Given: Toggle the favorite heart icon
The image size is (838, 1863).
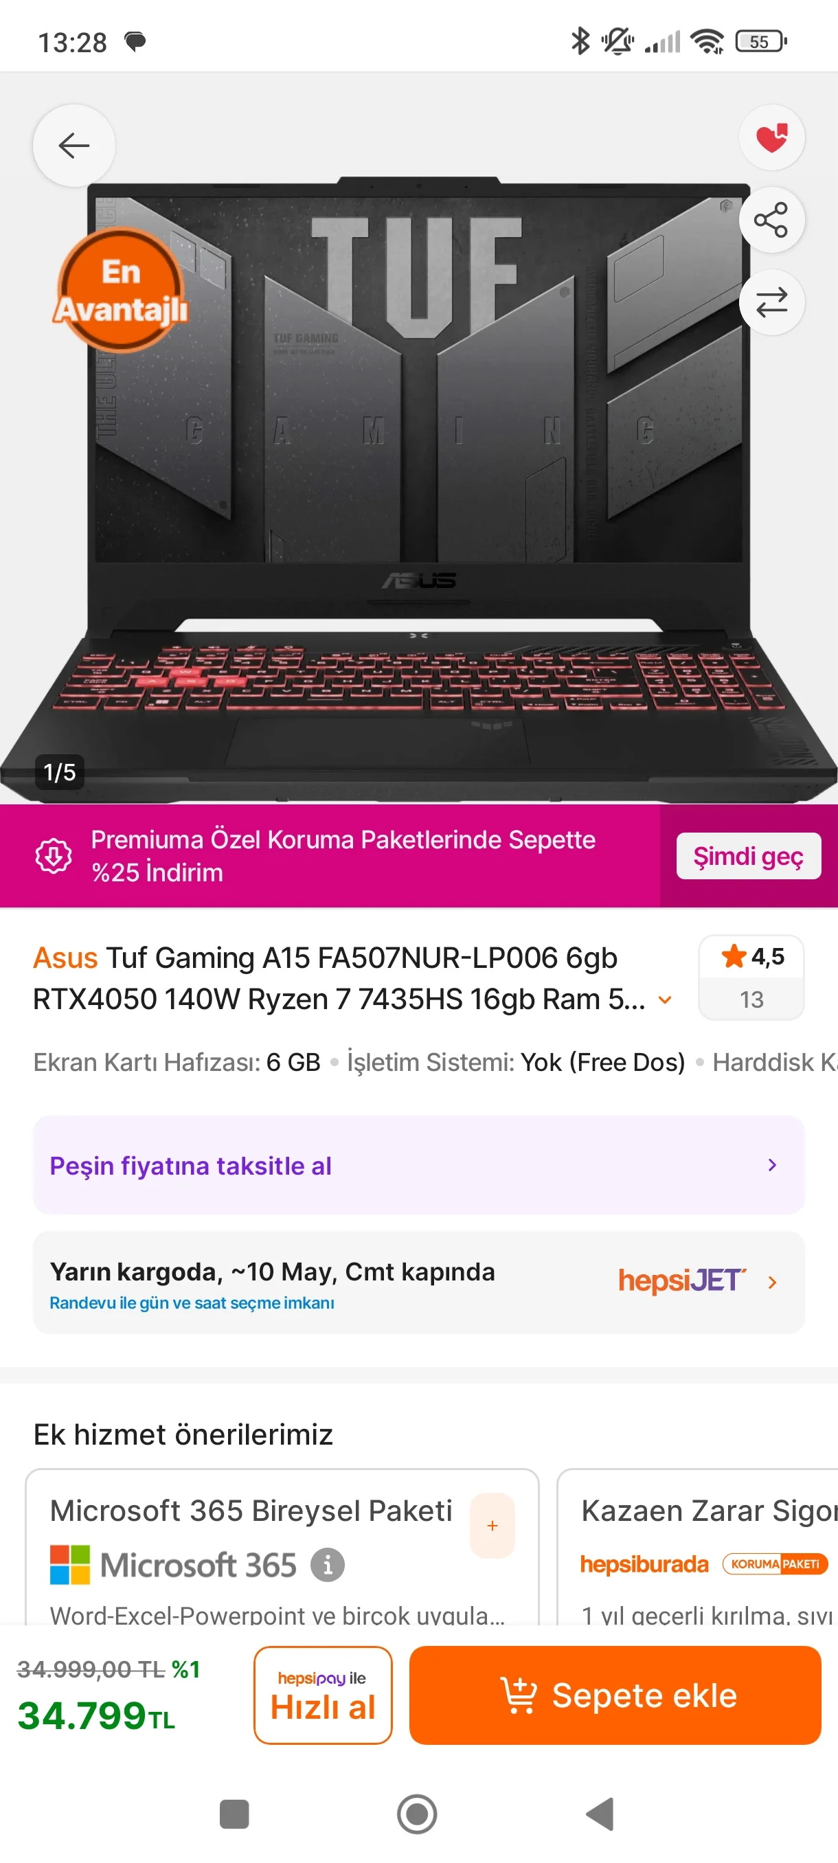Looking at the screenshot, I should point(771,137).
